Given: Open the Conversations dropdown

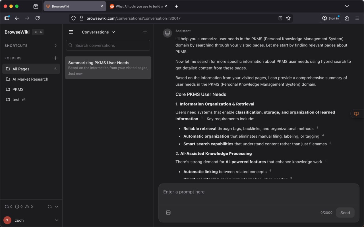Looking at the screenshot, I should 98,32.
